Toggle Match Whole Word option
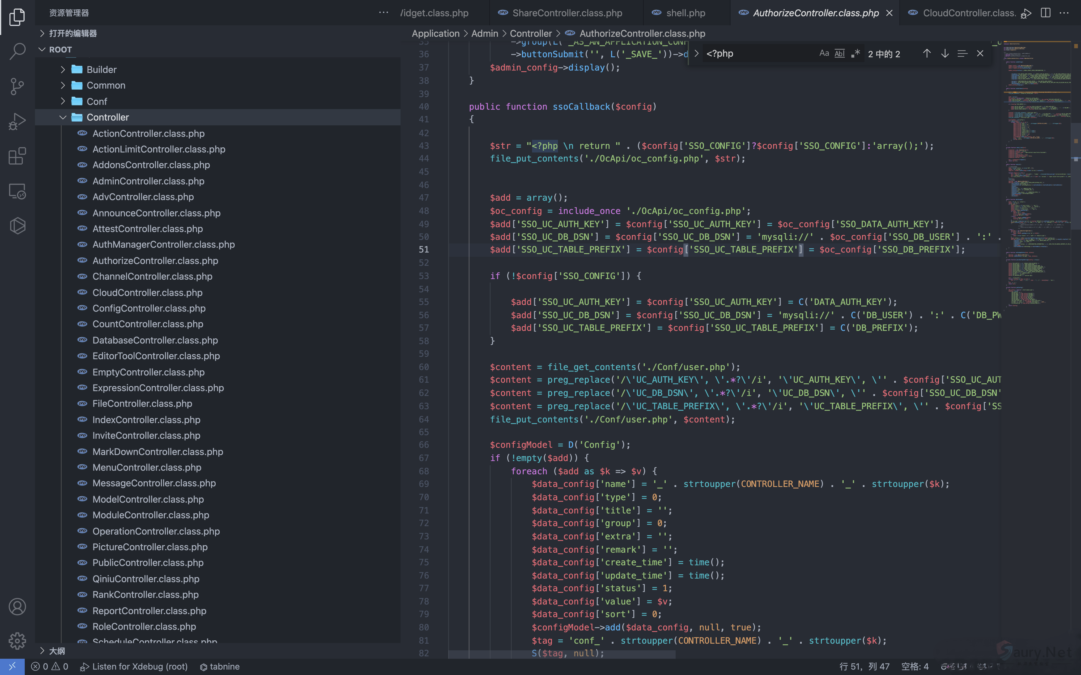Viewport: 1081px width, 675px height. coord(840,54)
